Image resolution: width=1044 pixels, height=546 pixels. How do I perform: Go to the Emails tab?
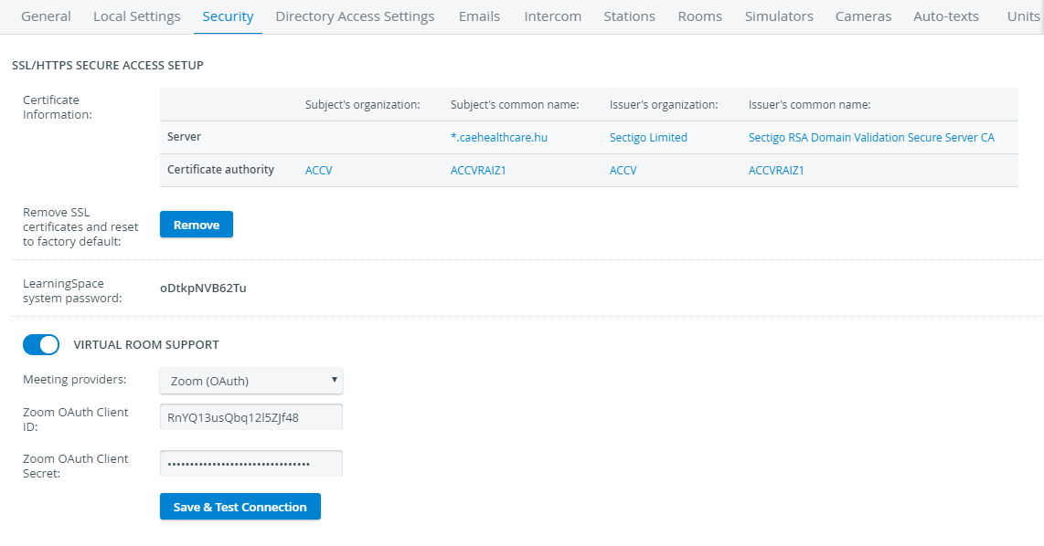click(x=479, y=16)
